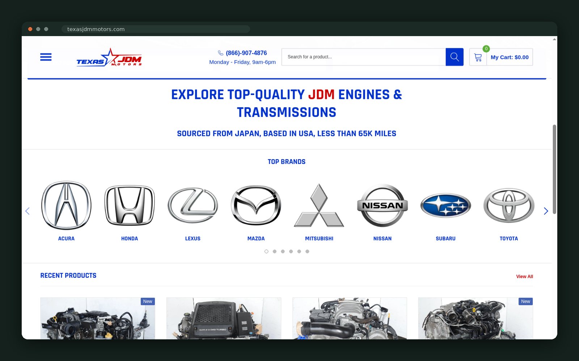Focus the product search field
This screenshot has height=361, width=579.
click(x=364, y=57)
